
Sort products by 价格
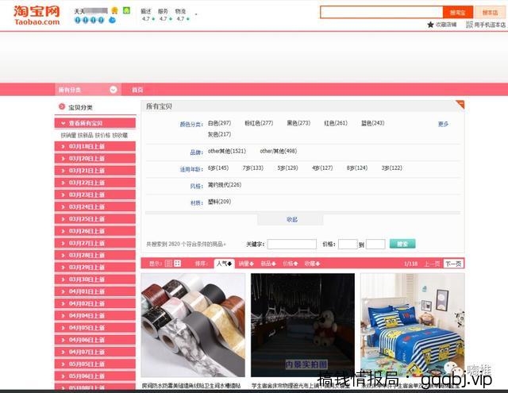click(x=291, y=264)
